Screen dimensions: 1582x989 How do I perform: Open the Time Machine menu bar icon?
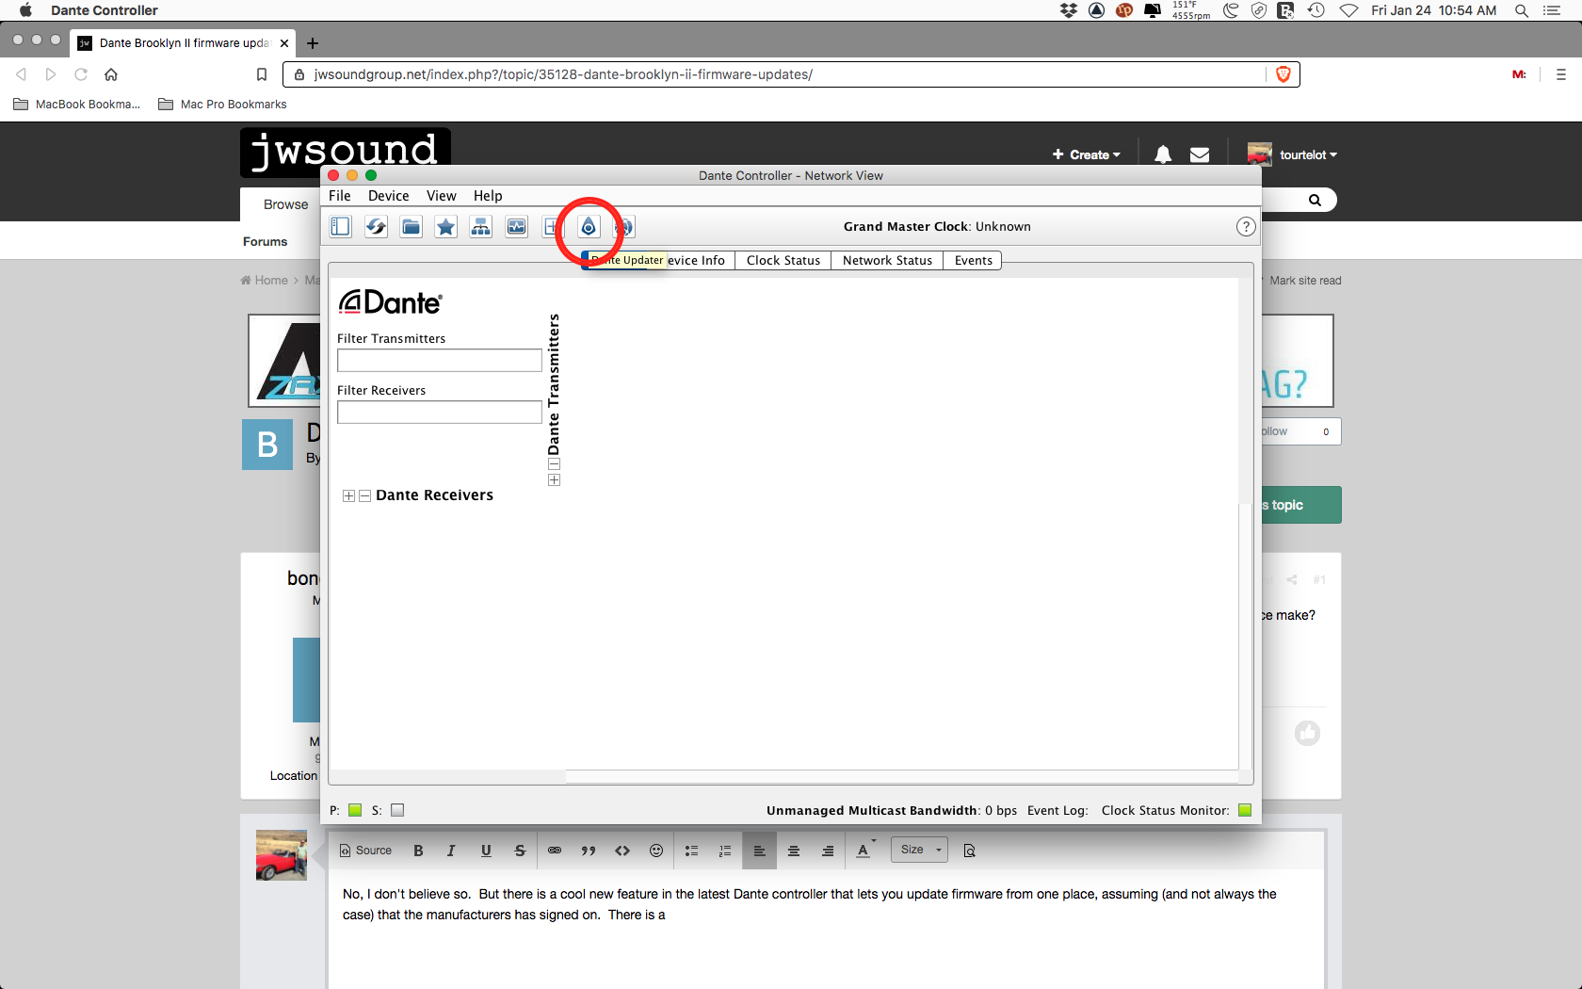[1316, 10]
